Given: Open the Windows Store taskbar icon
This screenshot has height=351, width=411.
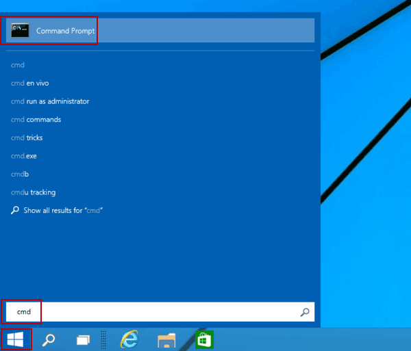Looking at the screenshot, I should [204, 339].
